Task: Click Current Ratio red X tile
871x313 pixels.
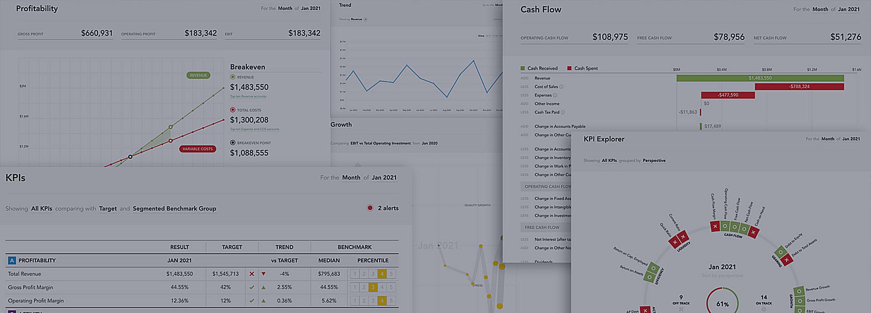Action: [x=683, y=236]
